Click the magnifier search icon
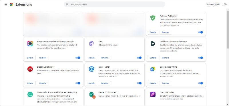This screenshot has height=106, width=229. (x=67, y=4)
